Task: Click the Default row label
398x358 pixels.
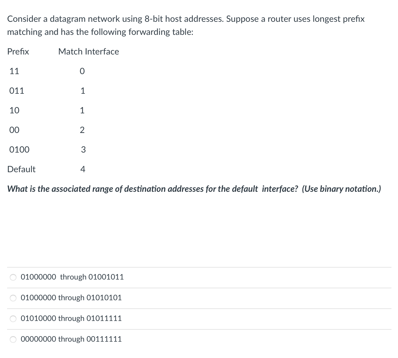Action: click(22, 169)
